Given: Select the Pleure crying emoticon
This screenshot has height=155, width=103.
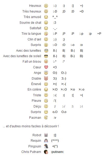Looking at the screenshot, I should pos(46,101).
